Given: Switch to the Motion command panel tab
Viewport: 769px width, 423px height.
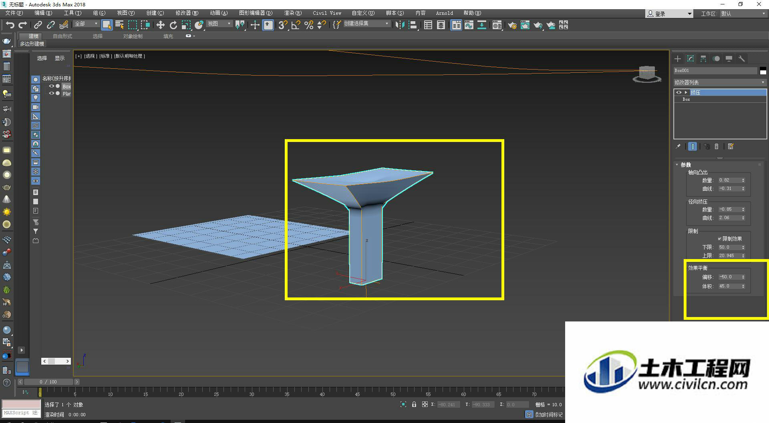Looking at the screenshot, I should (x=716, y=59).
